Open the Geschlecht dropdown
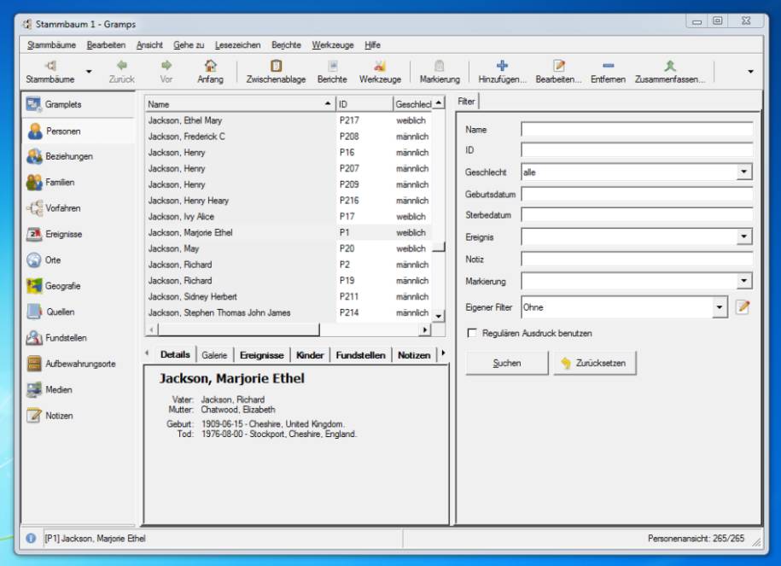Image resolution: width=781 pixels, height=566 pixels. coord(743,172)
